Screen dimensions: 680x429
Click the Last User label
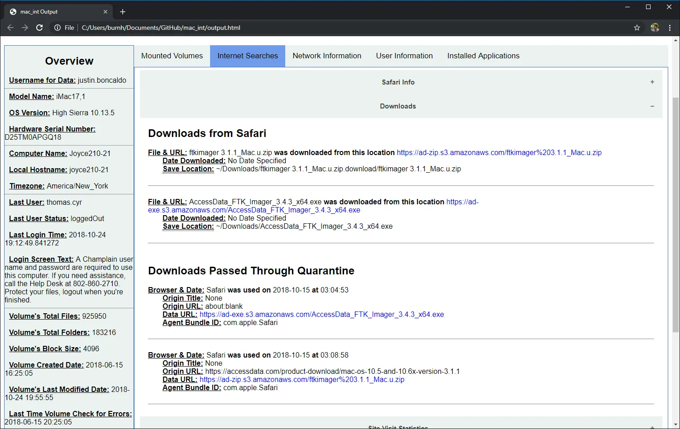[27, 203]
